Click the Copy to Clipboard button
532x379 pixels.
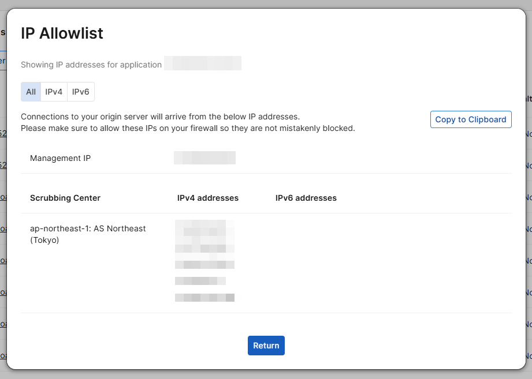click(471, 119)
